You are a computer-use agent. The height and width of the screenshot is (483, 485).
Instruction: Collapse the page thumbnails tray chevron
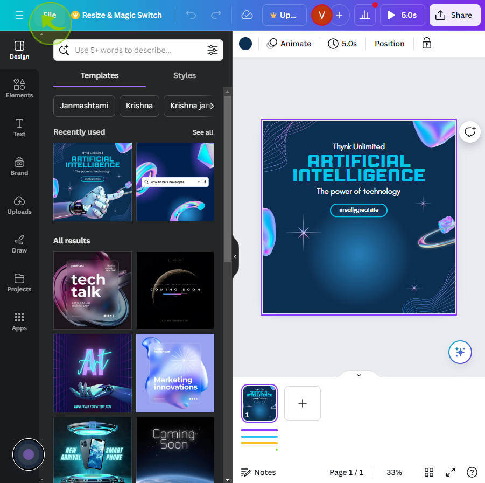coord(359,375)
